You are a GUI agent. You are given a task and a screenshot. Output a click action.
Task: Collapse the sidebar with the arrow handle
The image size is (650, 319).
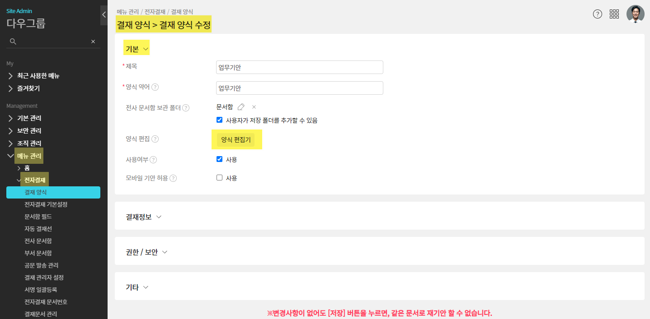(x=104, y=15)
